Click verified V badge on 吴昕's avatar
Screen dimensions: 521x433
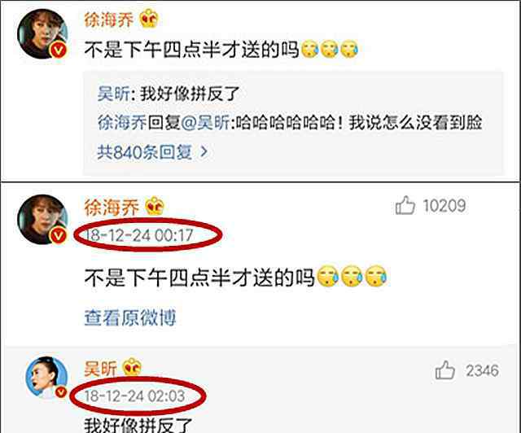(x=60, y=392)
